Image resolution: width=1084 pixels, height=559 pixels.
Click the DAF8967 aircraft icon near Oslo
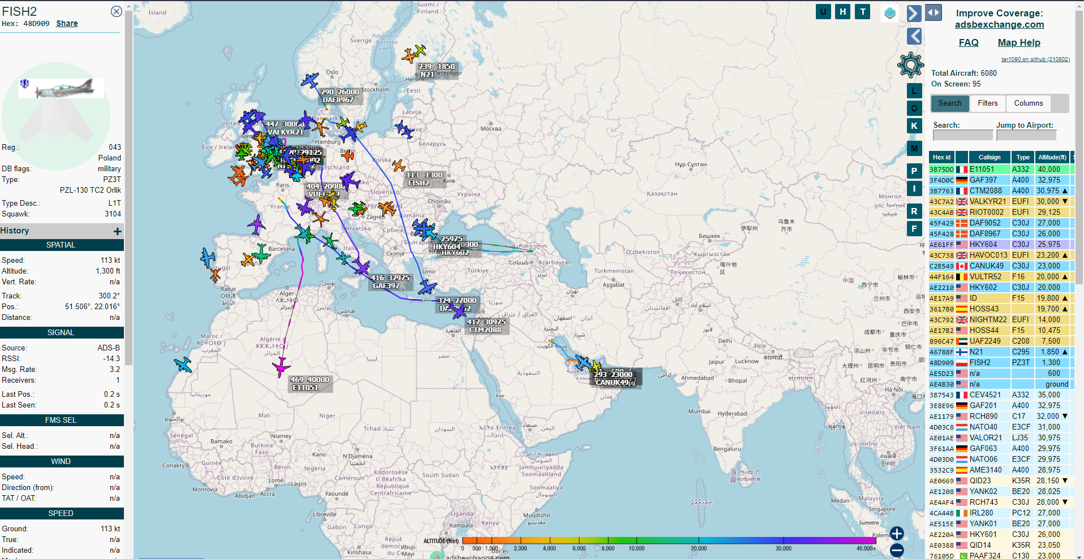point(310,80)
